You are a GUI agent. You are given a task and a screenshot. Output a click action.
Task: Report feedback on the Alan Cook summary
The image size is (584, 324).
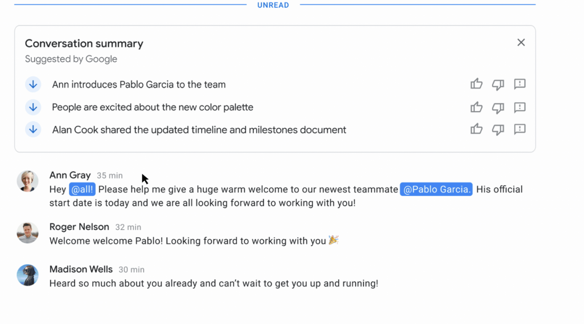click(520, 129)
